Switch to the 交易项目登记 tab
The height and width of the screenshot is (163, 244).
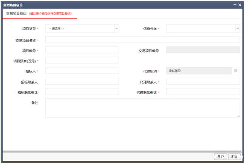click(16, 14)
